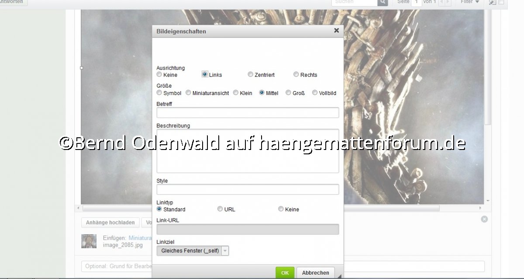524x279 pixels.
Task: Grab the dialog resize handle corner
Action: pos(339,276)
